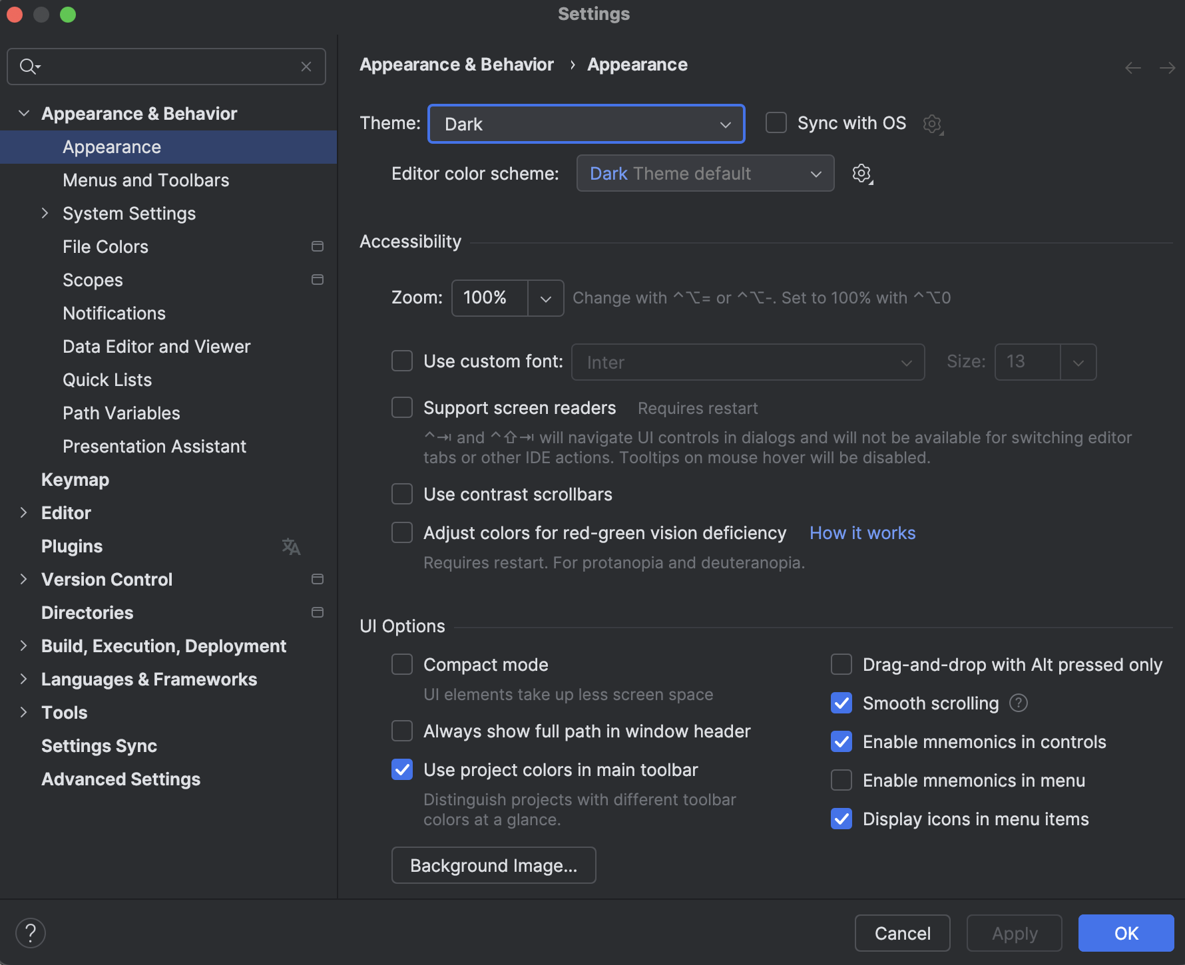Enable Support screen readers
Screen dimensions: 1185x965
(x=402, y=407)
